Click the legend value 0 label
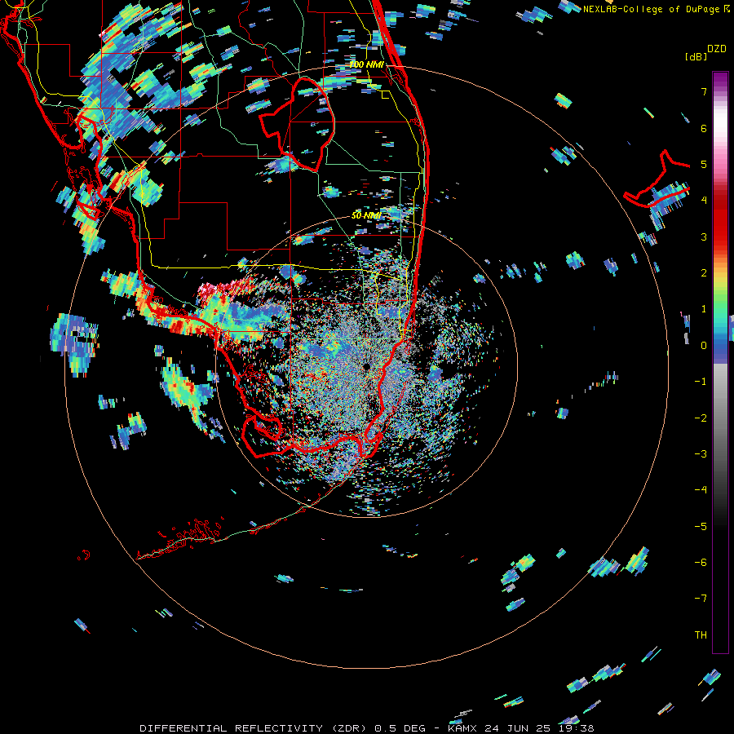 point(704,346)
